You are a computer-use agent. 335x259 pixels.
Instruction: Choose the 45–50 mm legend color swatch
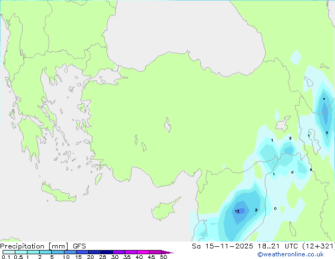point(155,252)
